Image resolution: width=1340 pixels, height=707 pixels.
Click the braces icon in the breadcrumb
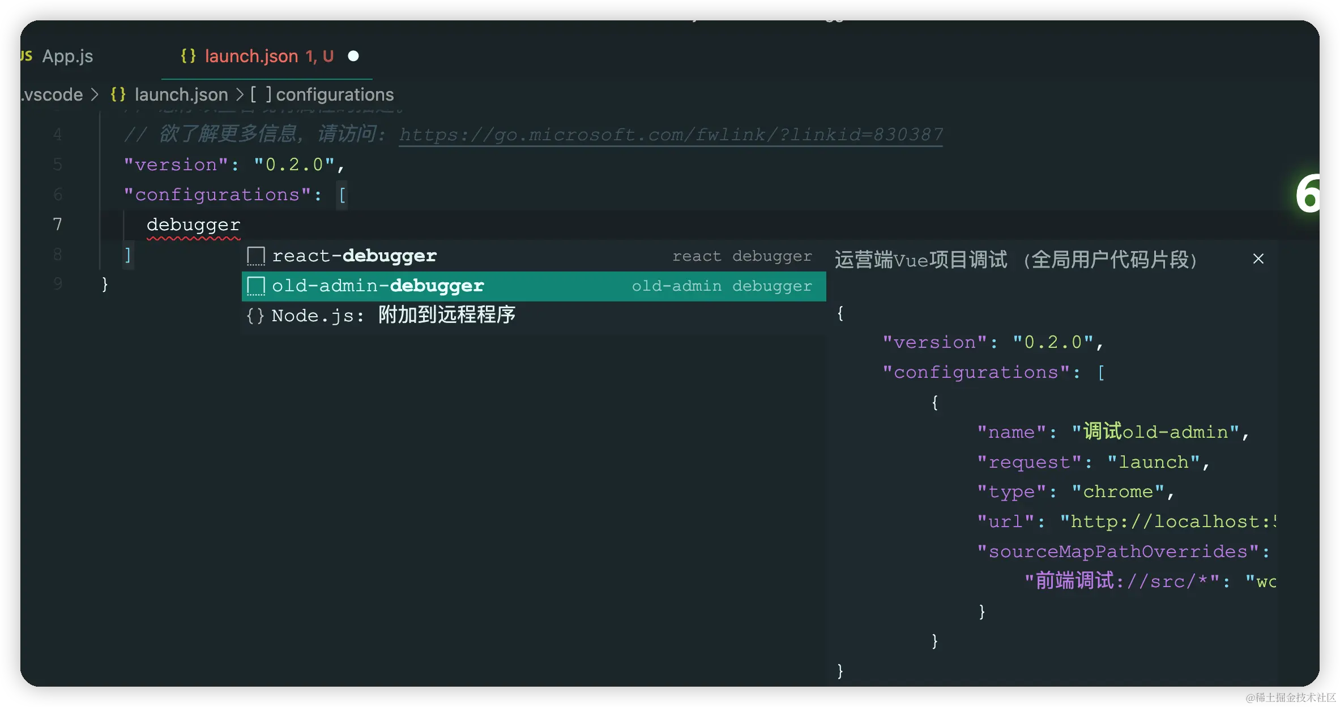(x=118, y=94)
